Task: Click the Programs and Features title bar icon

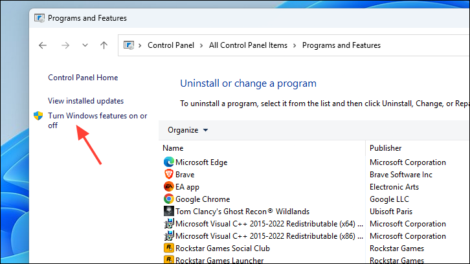Action: coord(39,18)
